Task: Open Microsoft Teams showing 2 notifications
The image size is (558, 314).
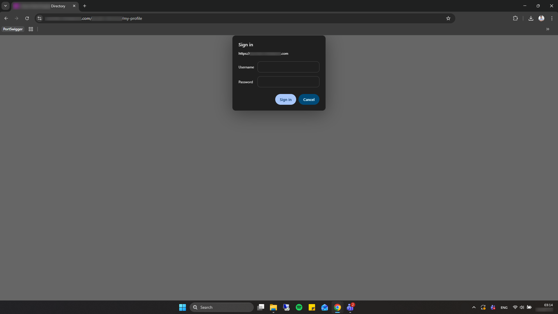Action: (350, 308)
